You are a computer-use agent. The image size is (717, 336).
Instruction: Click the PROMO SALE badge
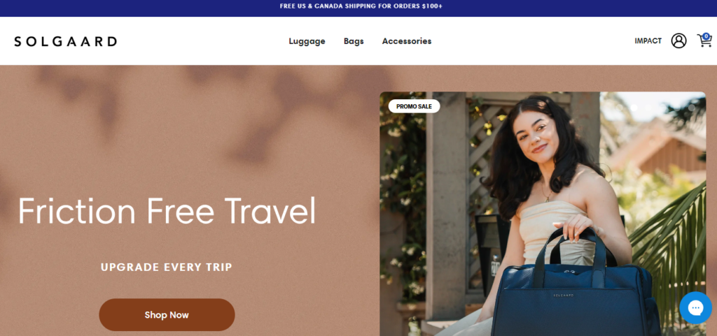click(x=414, y=106)
